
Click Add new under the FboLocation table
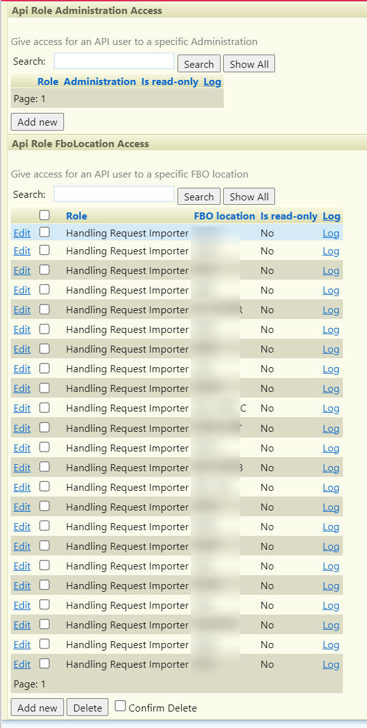tap(37, 708)
